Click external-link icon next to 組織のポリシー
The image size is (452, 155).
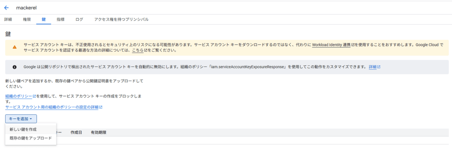tap(34, 96)
